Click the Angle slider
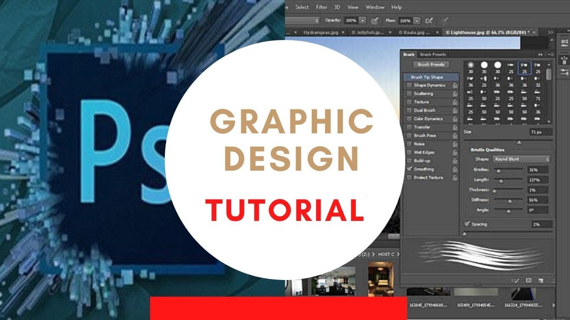 coord(508,210)
